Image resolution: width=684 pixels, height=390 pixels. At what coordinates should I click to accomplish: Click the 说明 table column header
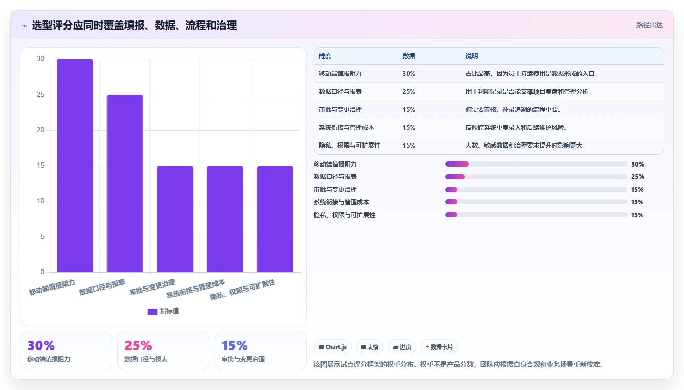click(x=472, y=56)
